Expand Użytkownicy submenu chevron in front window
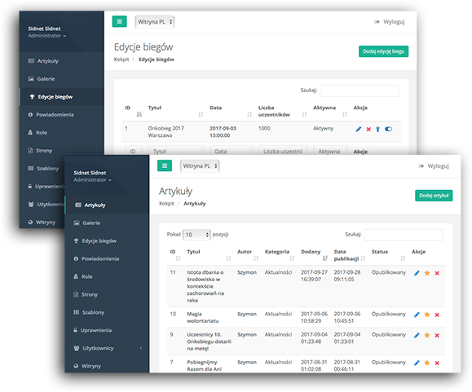The height and width of the screenshot is (392, 472). tap(141, 348)
